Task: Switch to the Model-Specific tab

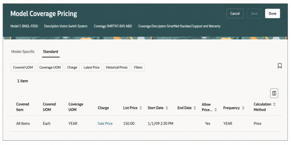Action: pos(23,52)
